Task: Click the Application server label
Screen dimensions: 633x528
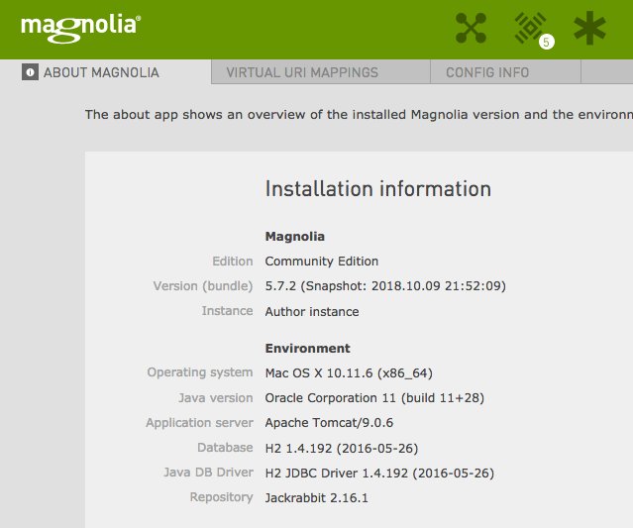Action: click(x=199, y=423)
